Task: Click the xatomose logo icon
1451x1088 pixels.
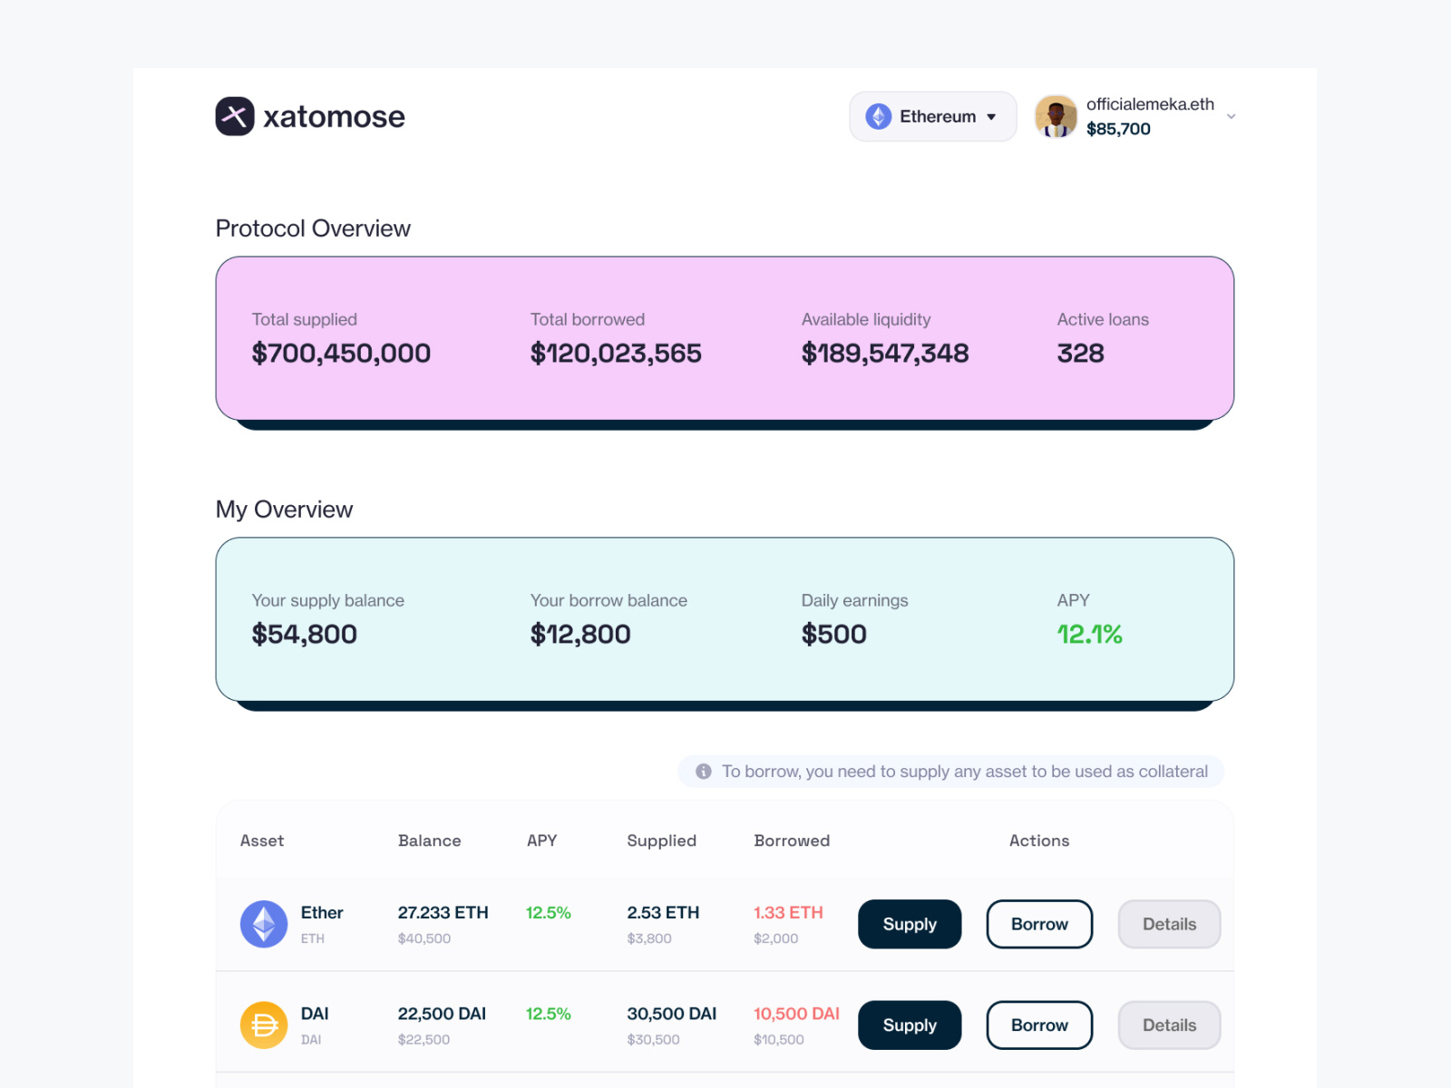Action: [234, 116]
